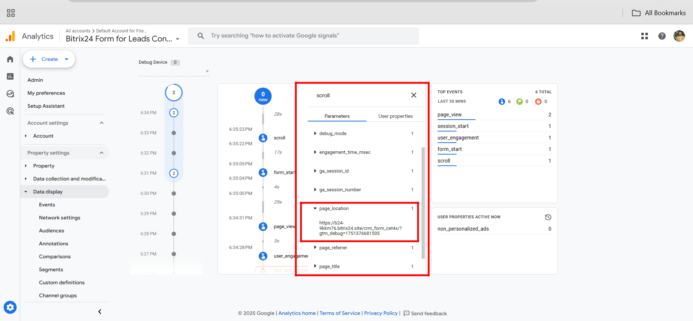The image size is (693, 321).
Task: Click the analytics search input field
Action: pyautogui.click(x=304, y=36)
